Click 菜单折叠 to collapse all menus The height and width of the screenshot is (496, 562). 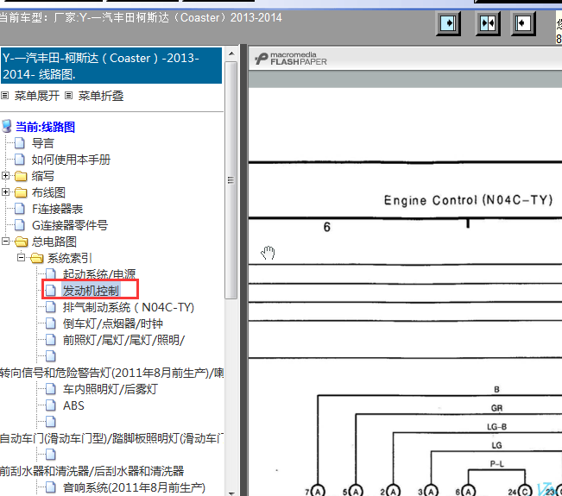[x=101, y=96]
